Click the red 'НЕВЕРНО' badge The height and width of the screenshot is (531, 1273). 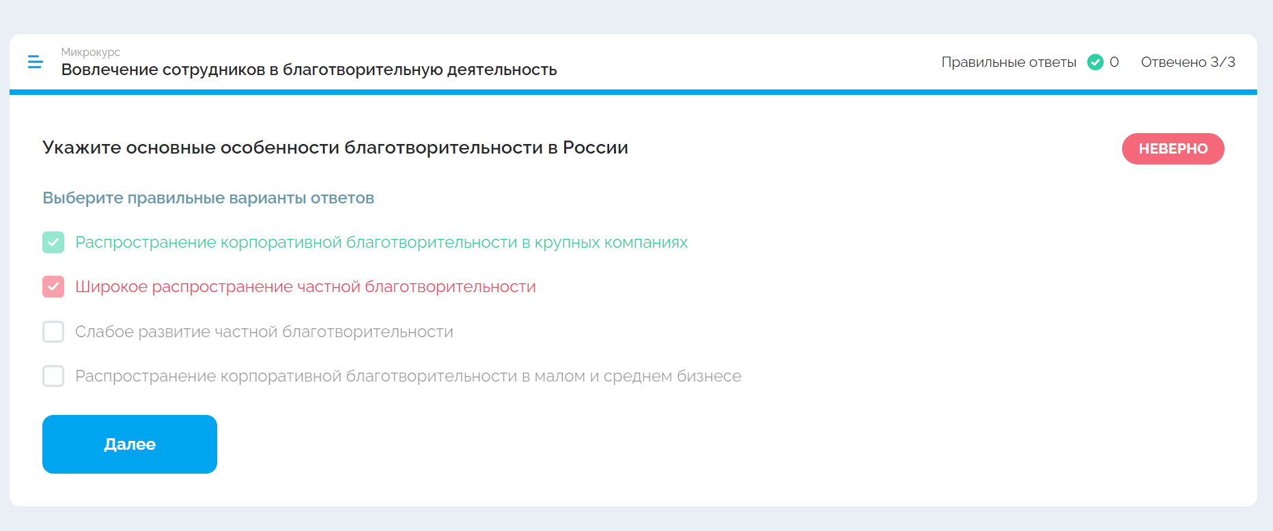(1173, 149)
